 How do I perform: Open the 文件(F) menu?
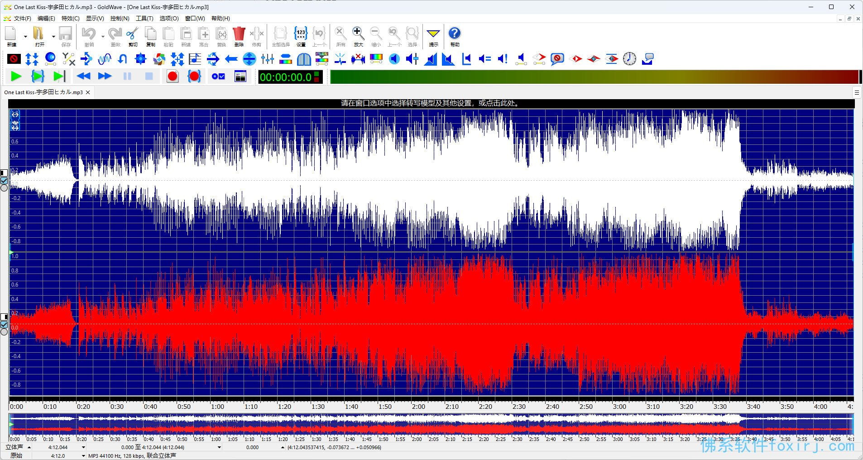(22, 19)
